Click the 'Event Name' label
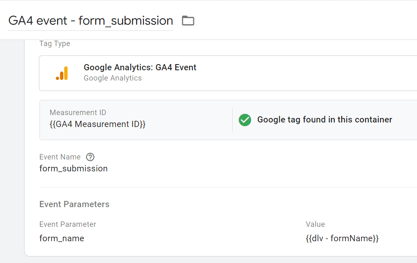The height and width of the screenshot is (263, 417). click(x=60, y=157)
